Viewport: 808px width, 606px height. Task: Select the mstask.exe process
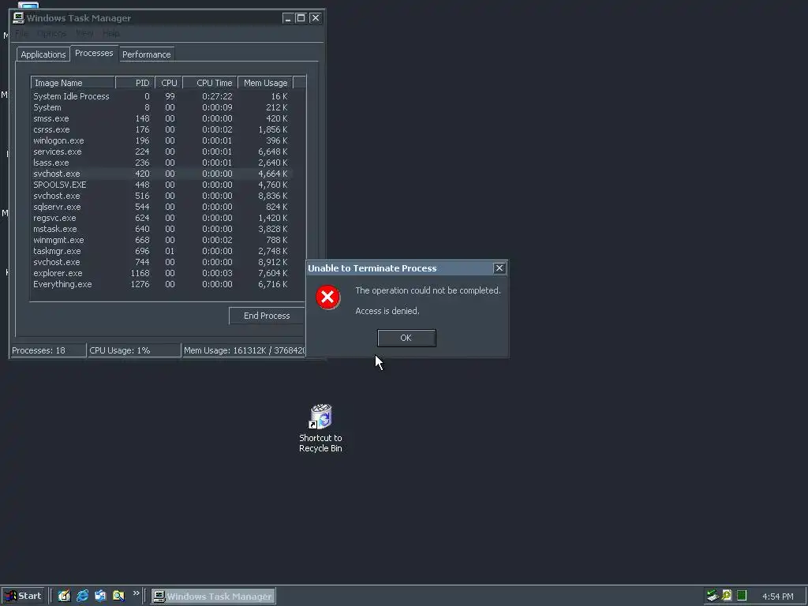coord(162,230)
